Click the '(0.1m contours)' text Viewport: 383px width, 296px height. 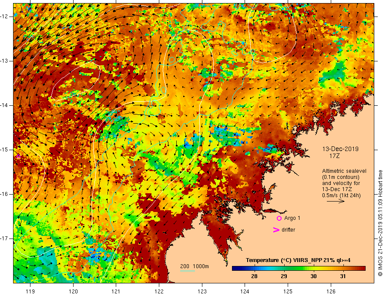click(x=341, y=177)
